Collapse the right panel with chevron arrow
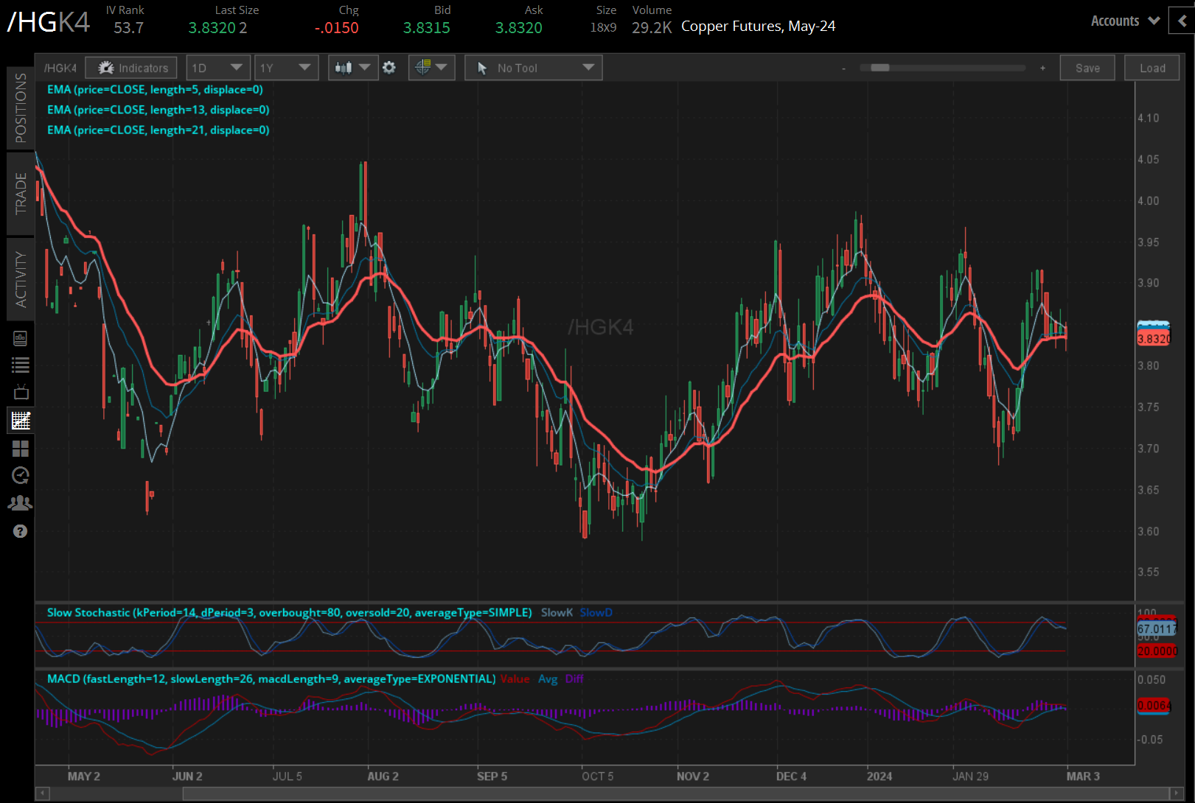Image resolution: width=1195 pixels, height=803 pixels. [x=1182, y=21]
